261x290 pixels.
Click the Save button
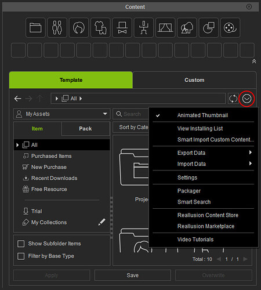[133, 275]
